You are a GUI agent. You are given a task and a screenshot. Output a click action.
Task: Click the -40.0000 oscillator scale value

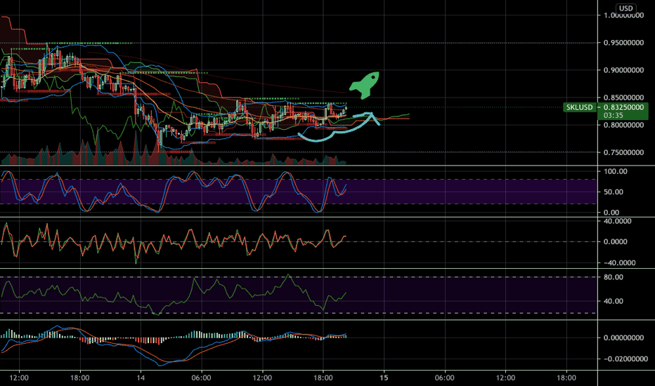pos(619,263)
